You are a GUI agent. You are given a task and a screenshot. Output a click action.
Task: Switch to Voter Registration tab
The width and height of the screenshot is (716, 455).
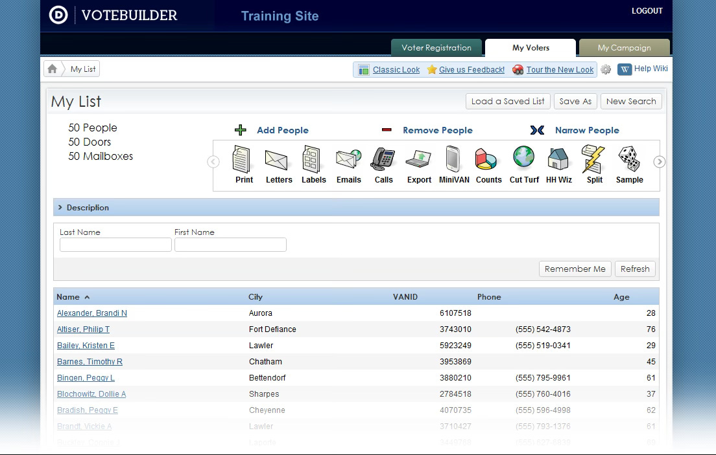(436, 48)
